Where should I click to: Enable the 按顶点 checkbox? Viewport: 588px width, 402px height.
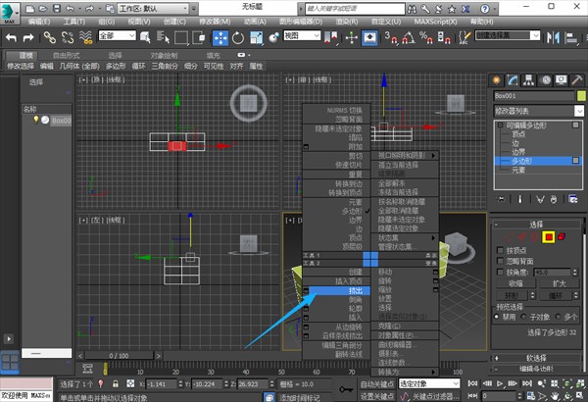[x=501, y=252]
